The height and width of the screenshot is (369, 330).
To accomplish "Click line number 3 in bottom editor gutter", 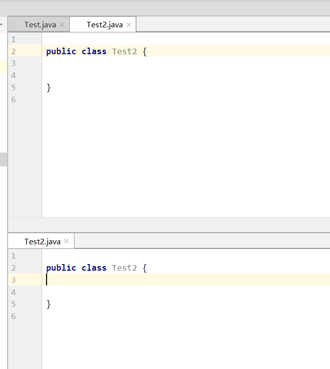I will click(13, 280).
